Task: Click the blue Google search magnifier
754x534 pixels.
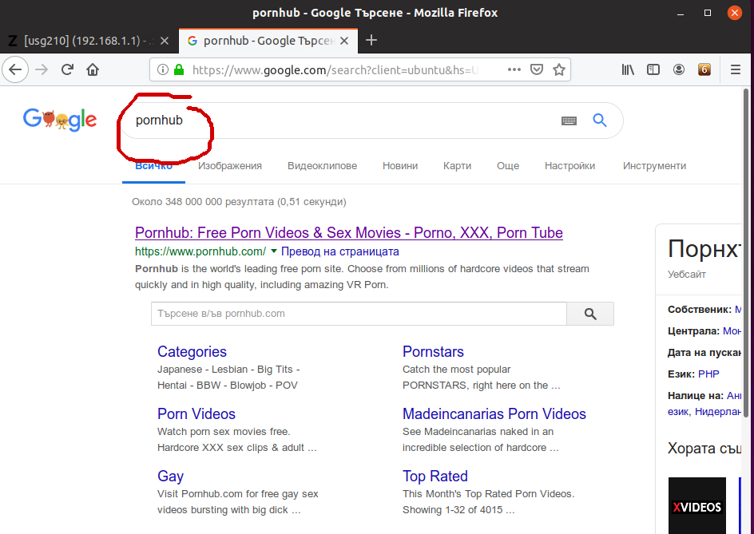Action: [600, 121]
